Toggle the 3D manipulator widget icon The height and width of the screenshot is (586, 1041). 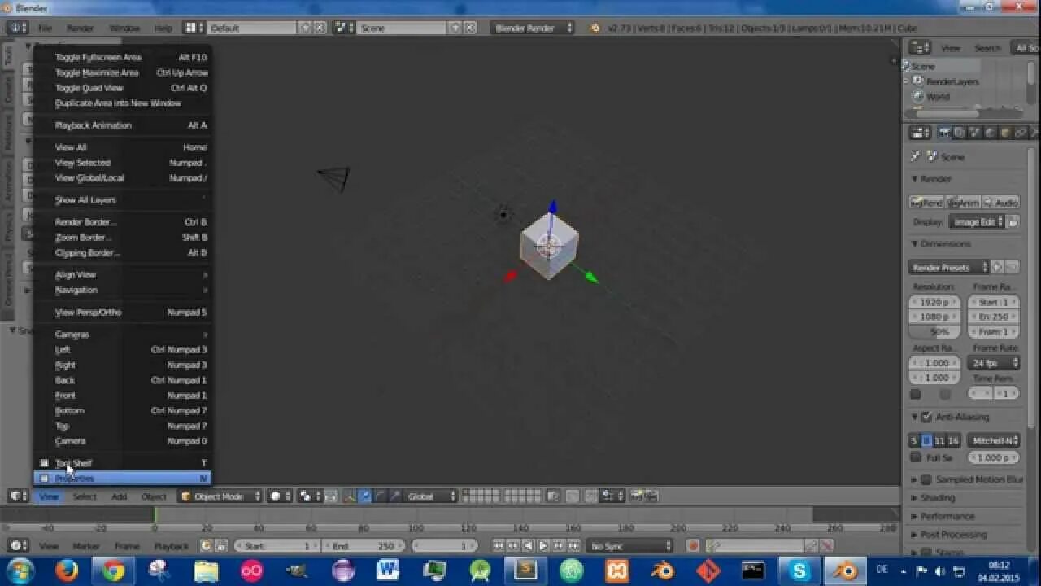(351, 496)
